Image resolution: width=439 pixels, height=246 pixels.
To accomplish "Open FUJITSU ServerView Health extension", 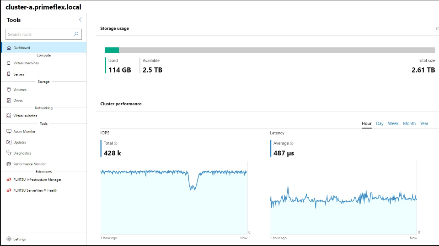I will click(x=35, y=190).
